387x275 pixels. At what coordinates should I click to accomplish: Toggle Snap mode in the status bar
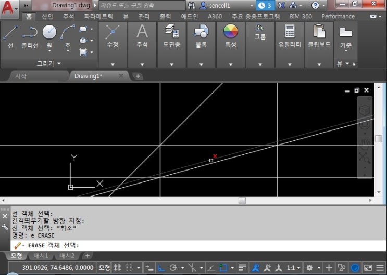pos(129,268)
